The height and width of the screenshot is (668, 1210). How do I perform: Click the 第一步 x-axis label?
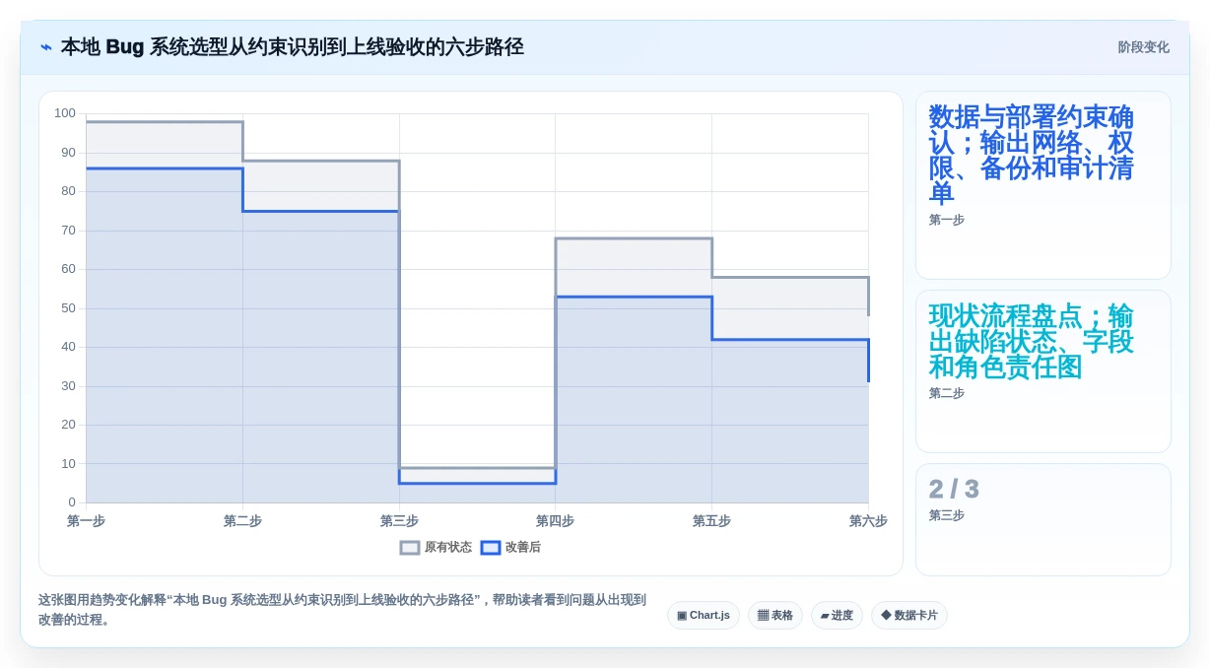coord(86,521)
